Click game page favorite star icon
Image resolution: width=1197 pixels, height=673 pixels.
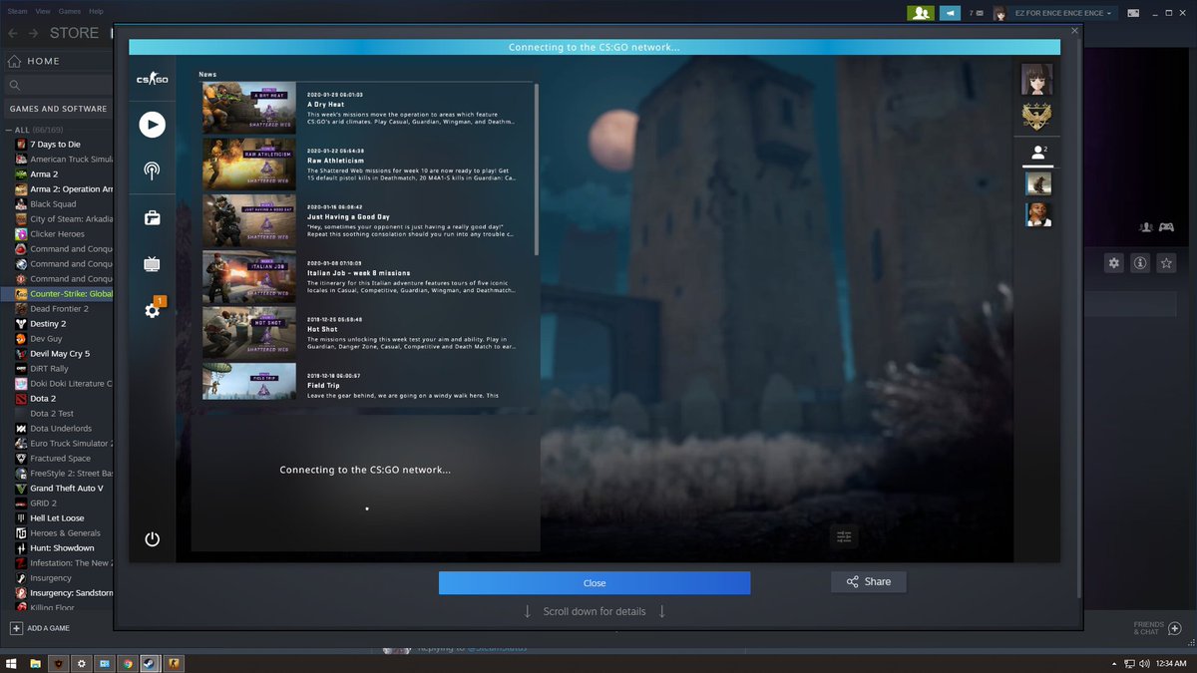click(1166, 263)
